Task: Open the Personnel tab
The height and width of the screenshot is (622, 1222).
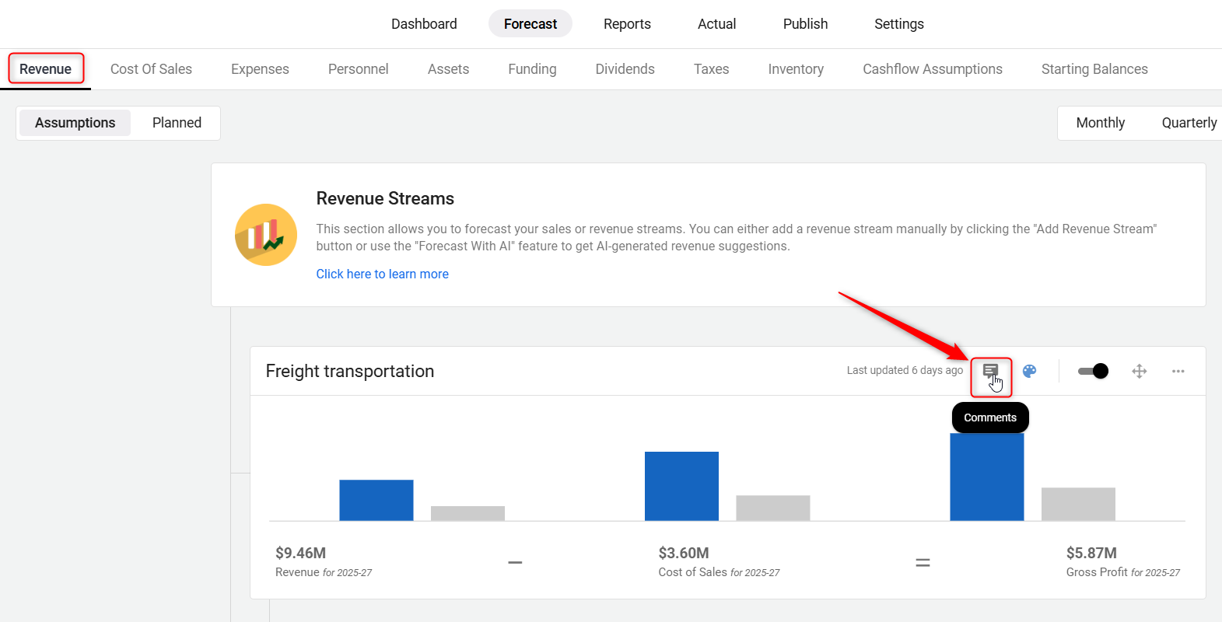Action: [358, 69]
